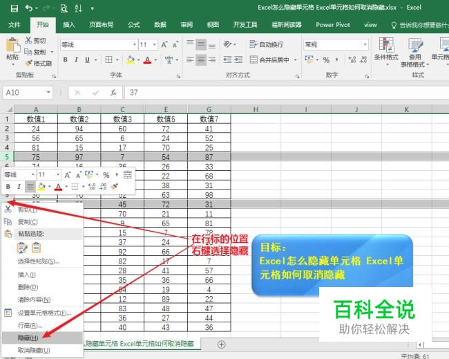Choose 插入(I) in context menu
449x359 pixels.
42,275
